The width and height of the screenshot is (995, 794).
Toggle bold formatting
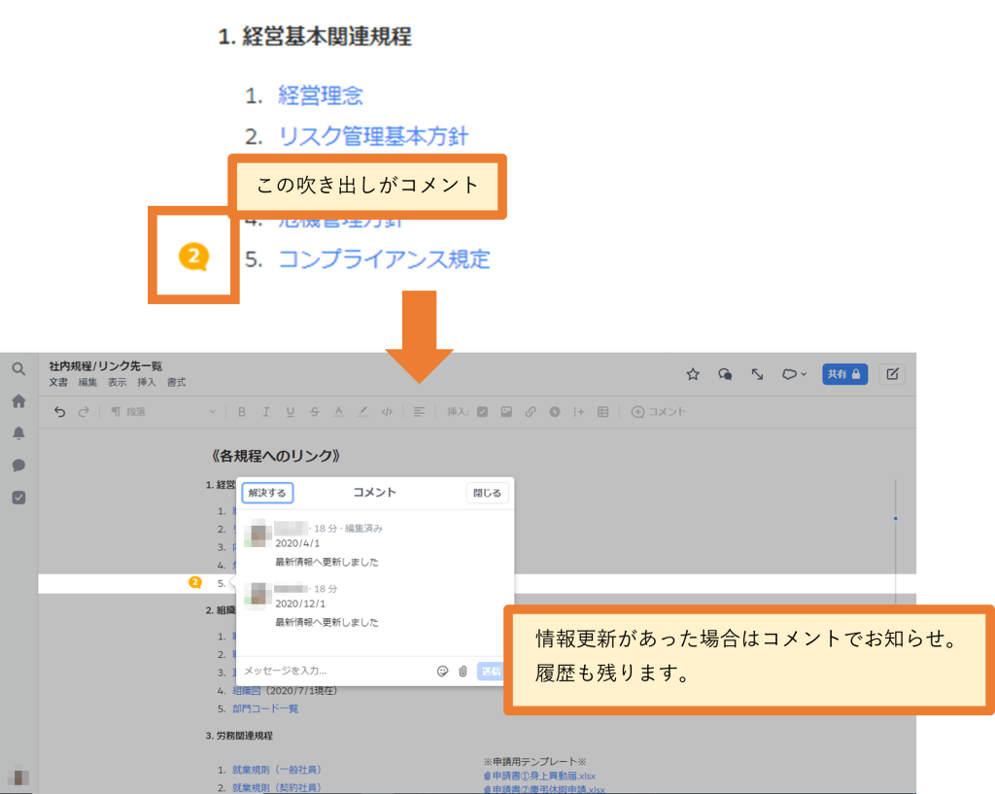tap(242, 412)
